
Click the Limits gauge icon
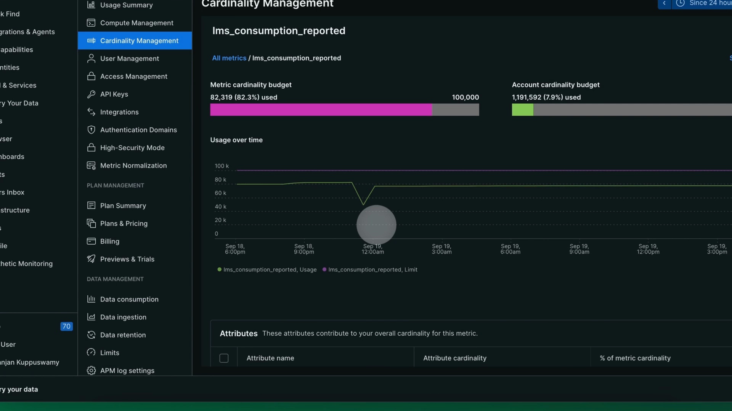(91, 353)
